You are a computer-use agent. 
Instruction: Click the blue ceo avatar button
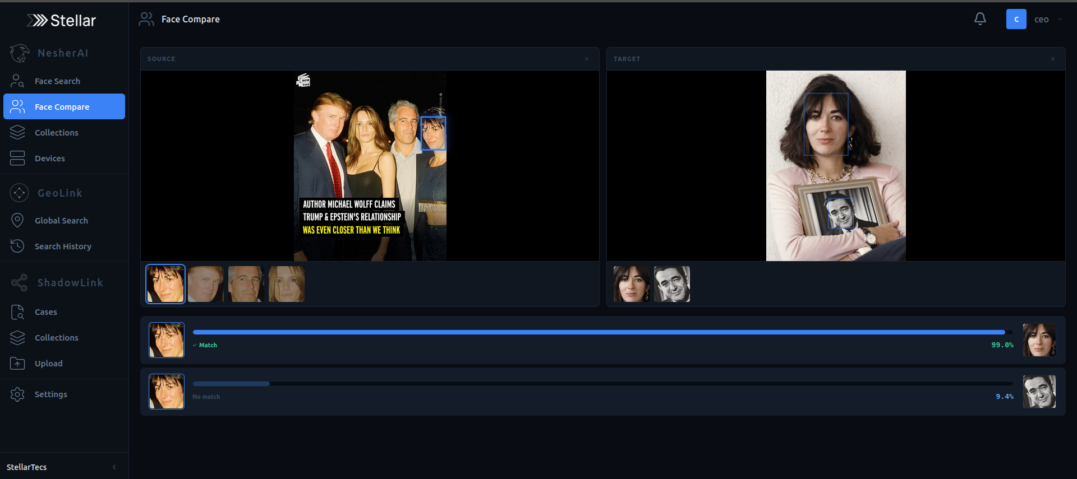(x=1016, y=19)
